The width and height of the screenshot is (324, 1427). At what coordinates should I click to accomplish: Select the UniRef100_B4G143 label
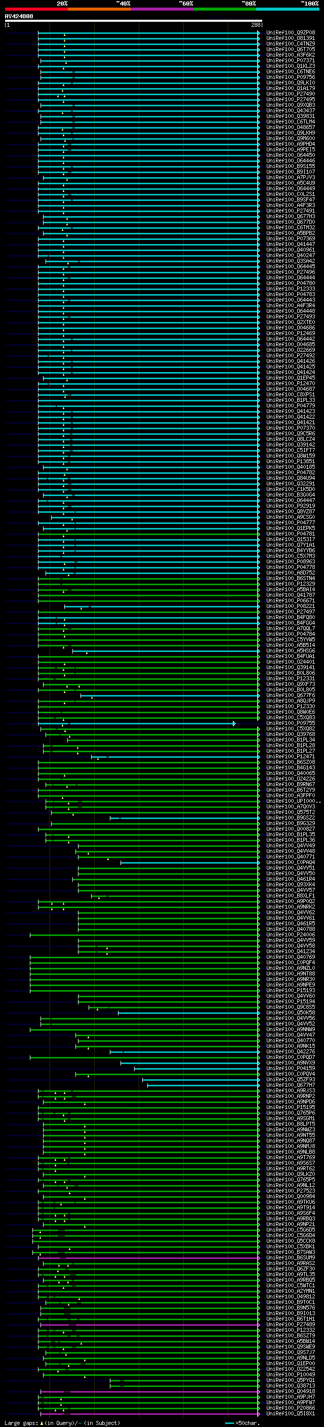point(291,767)
